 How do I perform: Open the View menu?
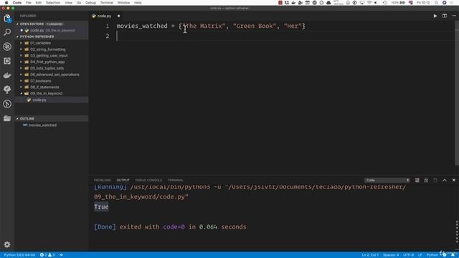point(69,3)
